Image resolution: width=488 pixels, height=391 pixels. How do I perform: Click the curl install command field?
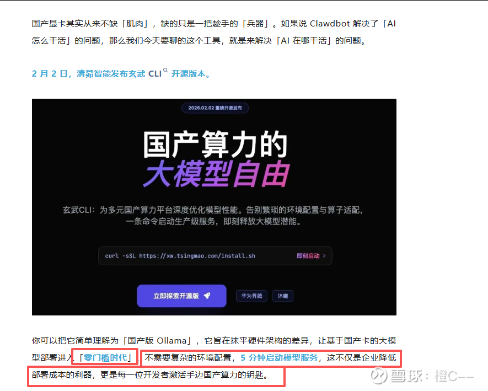[215, 256]
